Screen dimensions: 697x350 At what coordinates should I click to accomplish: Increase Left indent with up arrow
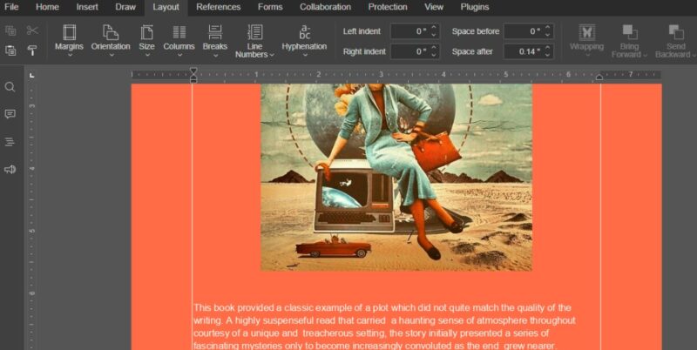tap(434, 28)
